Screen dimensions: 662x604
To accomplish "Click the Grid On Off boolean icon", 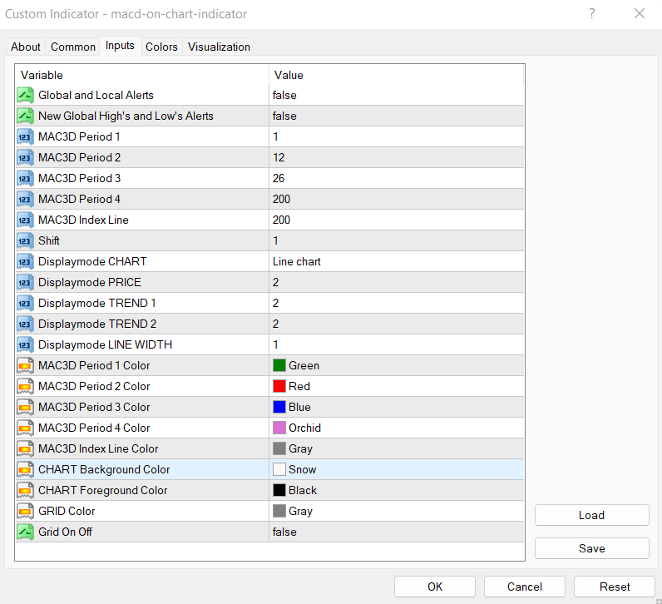I will [25, 532].
